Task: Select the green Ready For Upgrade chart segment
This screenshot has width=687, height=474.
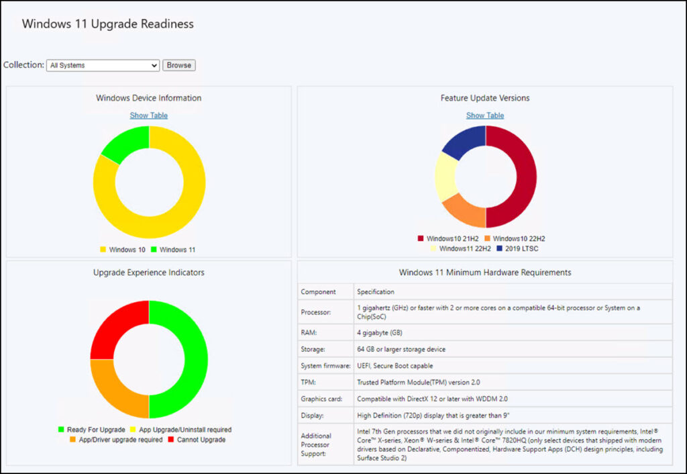Action: 196,360
